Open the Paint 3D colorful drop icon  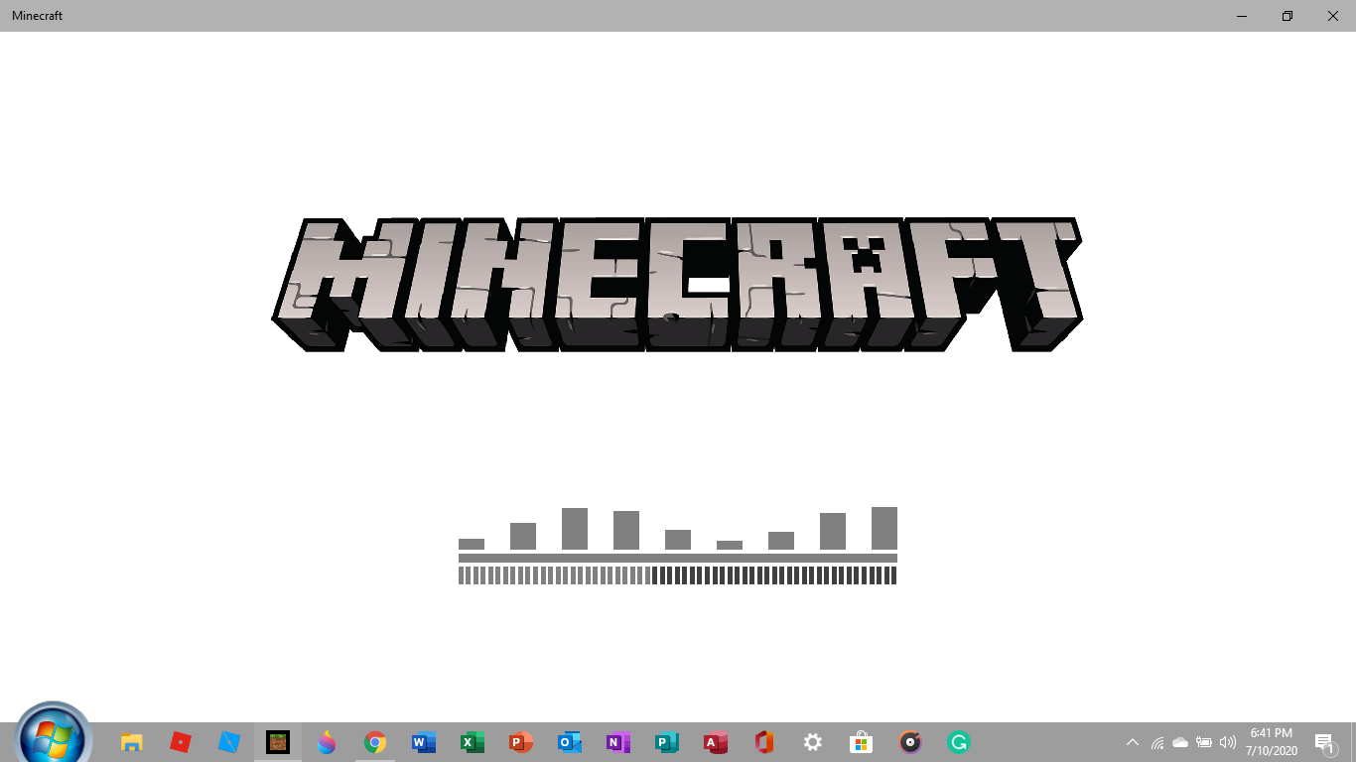tap(327, 742)
